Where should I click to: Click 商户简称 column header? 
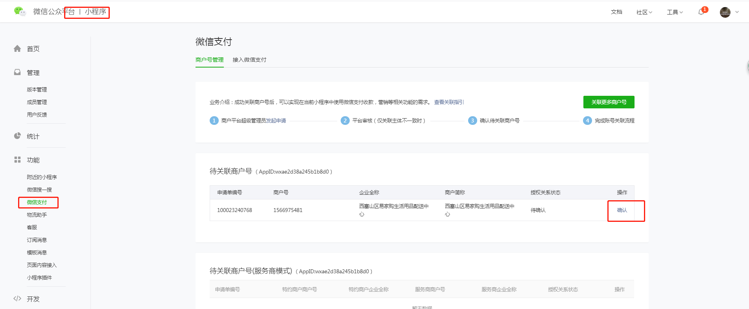tap(455, 192)
